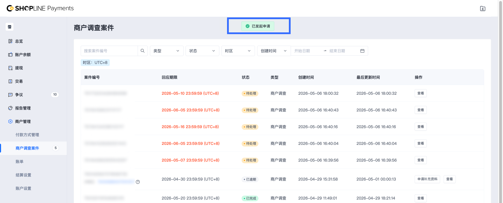Expand the 状态 filter dropdown
Image resolution: width=503 pixels, height=203 pixels.
(202, 51)
